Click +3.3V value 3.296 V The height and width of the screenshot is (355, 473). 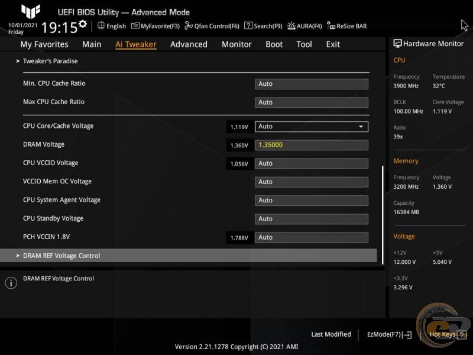tap(403, 288)
